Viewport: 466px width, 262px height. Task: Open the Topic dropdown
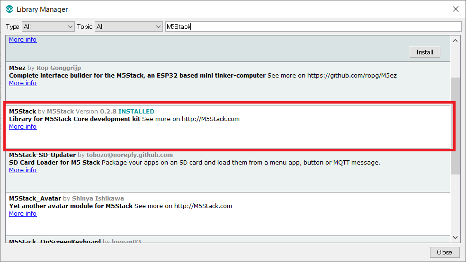[x=129, y=26]
